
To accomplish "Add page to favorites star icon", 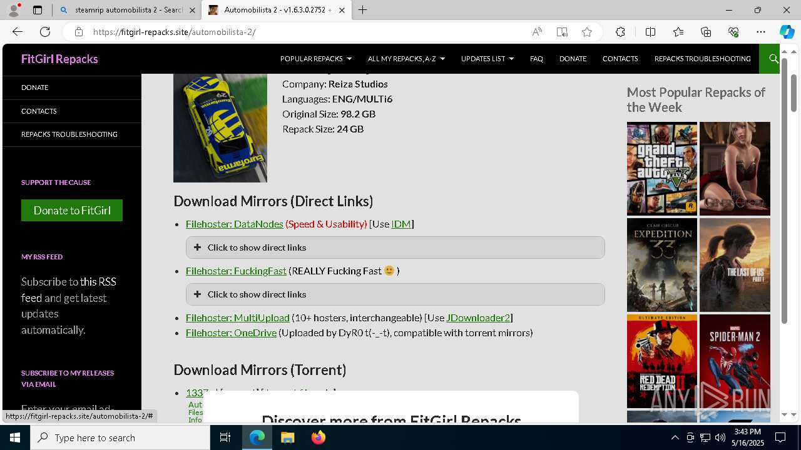I will [x=587, y=32].
